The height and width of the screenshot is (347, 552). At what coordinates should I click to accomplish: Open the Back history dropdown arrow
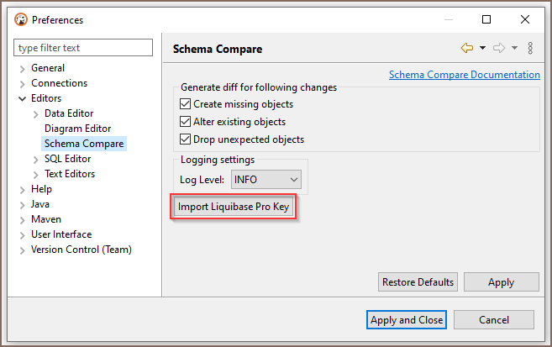coord(482,48)
